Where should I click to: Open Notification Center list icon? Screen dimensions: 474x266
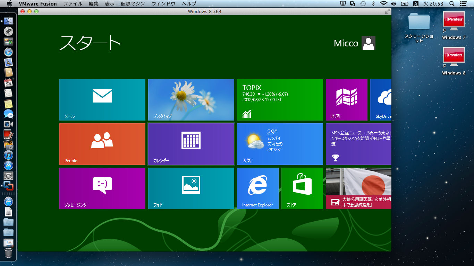click(463, 3)
